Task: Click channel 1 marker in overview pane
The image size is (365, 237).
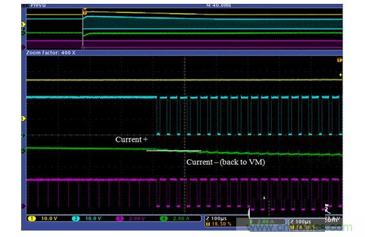Action: click(x=23, y=24)
